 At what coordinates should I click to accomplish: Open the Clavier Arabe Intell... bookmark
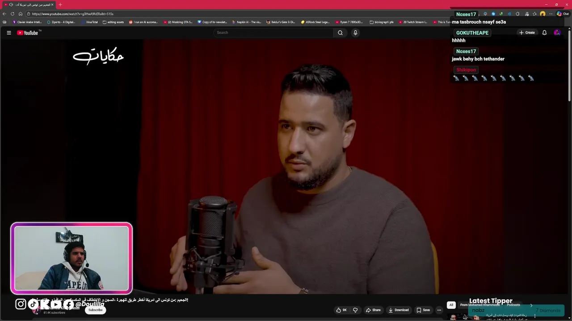click(27, 22)
